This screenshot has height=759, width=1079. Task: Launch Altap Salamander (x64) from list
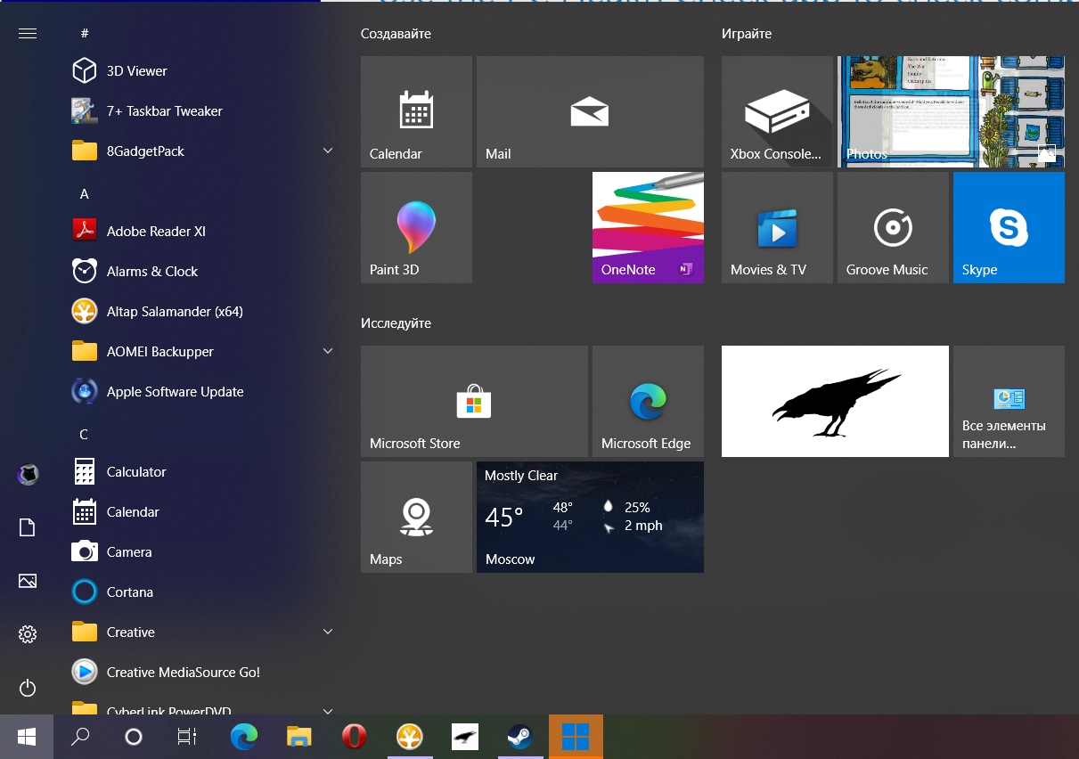pos(203,312)
